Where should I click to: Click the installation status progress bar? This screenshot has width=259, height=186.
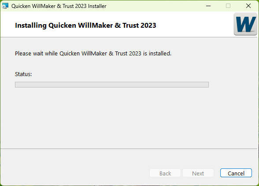coord(112,84)
